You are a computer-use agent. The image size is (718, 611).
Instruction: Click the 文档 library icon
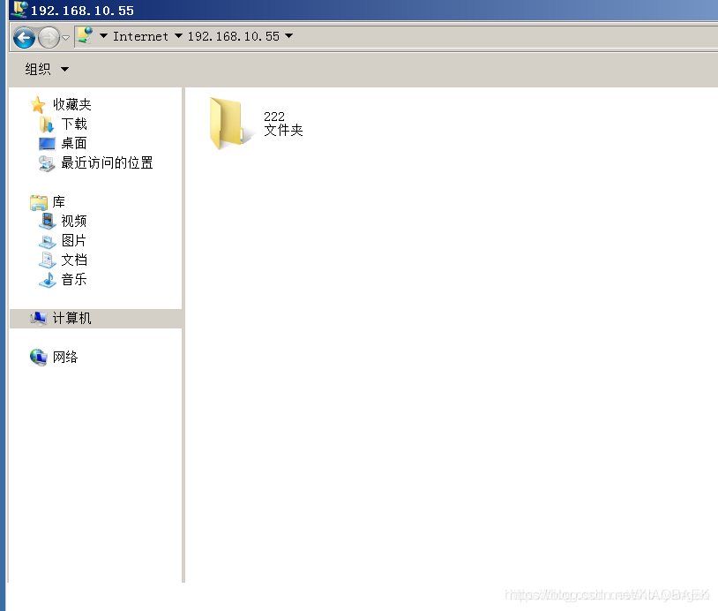[47, 260]
